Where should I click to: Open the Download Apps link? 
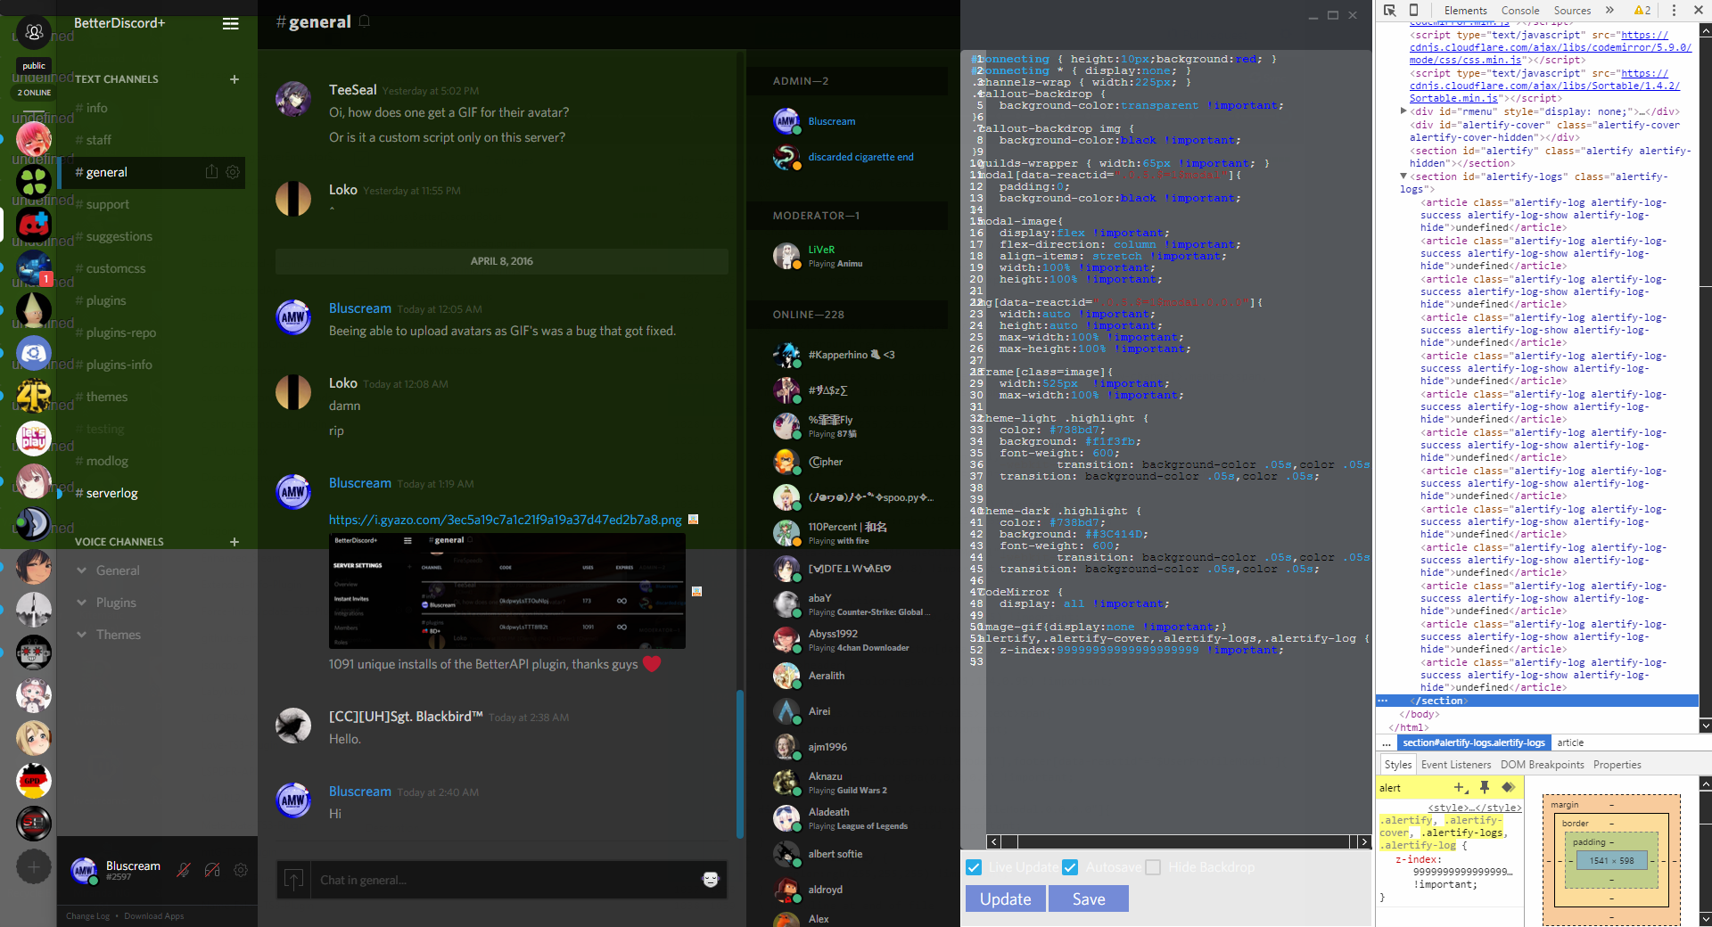pyautogui.click(x=153, y=916)
